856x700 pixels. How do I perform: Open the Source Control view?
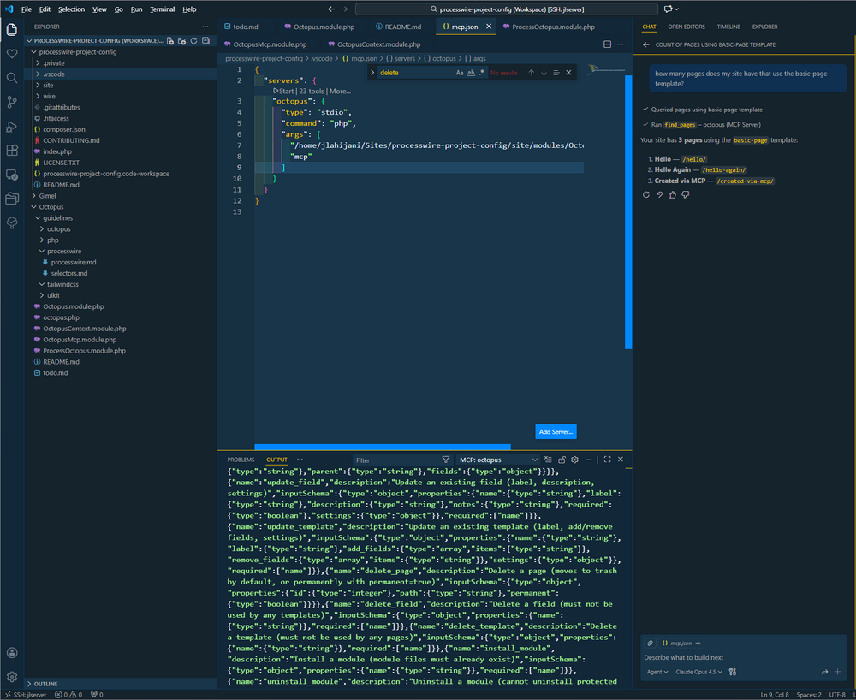[12, 102]
